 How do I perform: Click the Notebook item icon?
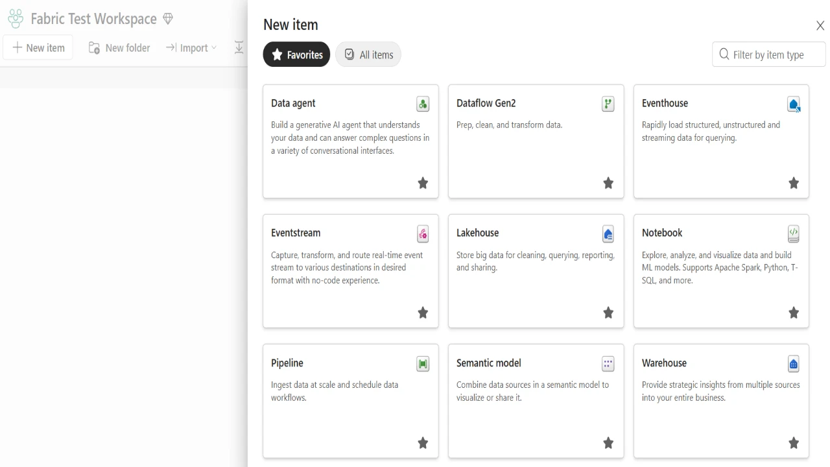point(794,233)
